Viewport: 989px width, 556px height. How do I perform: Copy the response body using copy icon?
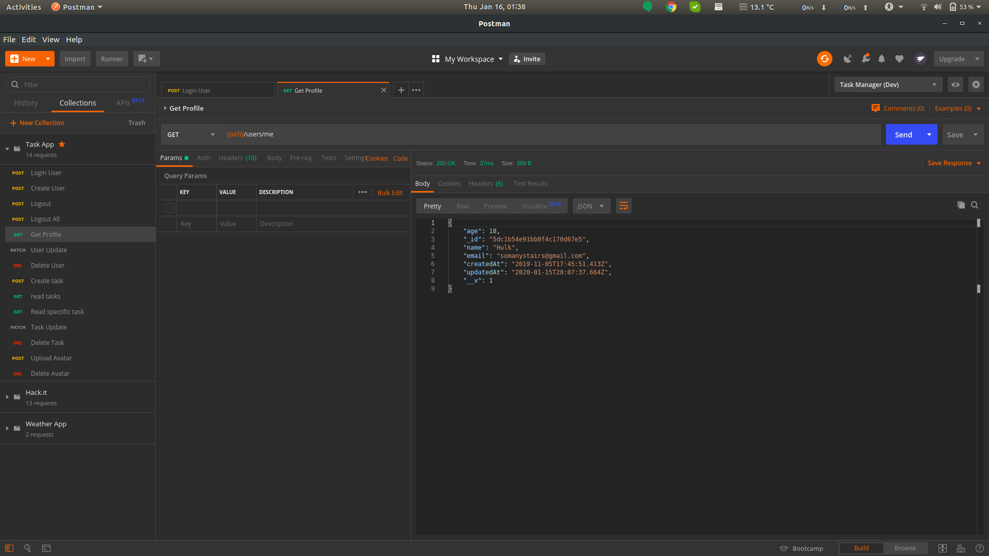coord(961,205)
